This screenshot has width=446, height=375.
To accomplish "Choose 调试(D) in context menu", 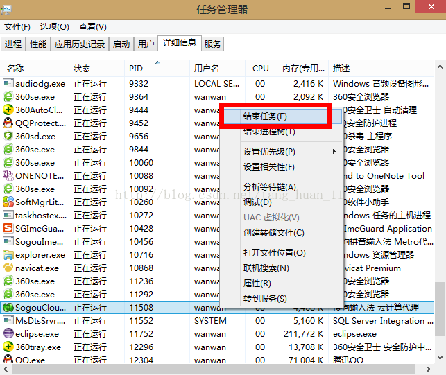I will pos(291,202).
